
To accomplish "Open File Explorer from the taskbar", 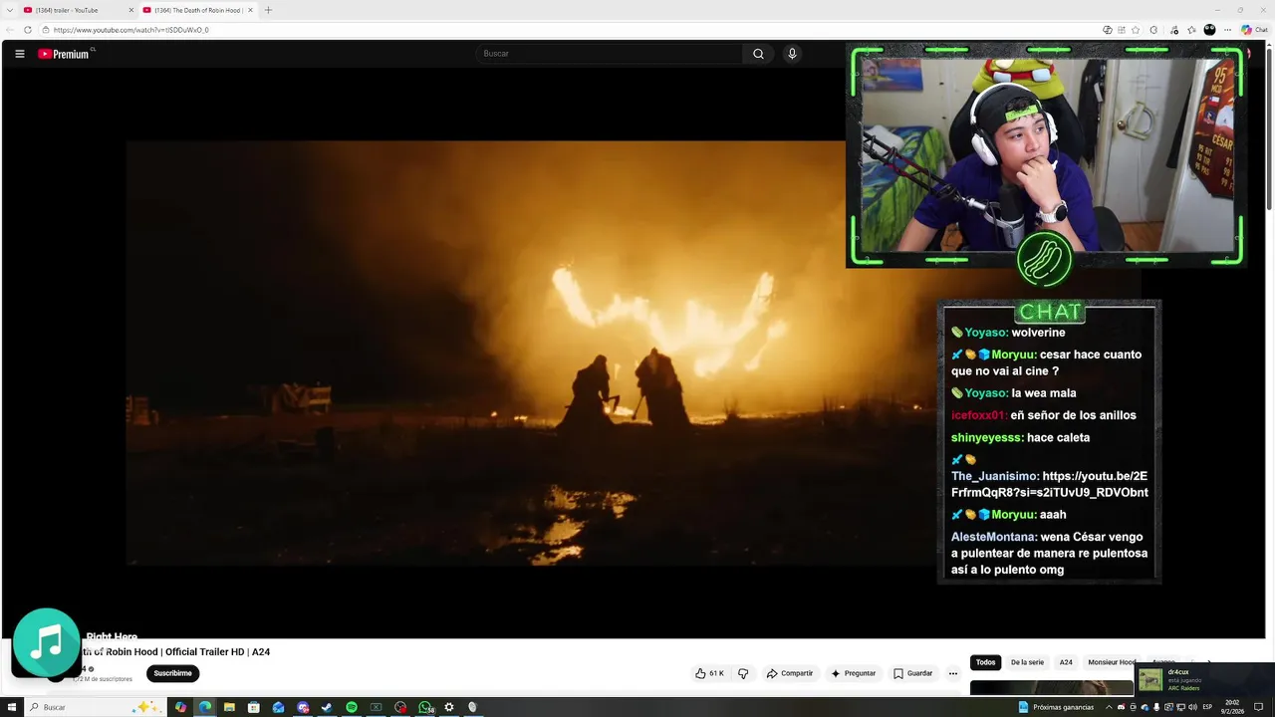I will click(x=229, y=707).
